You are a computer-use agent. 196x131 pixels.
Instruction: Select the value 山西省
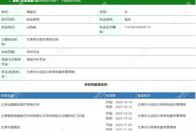coord(31,27)
